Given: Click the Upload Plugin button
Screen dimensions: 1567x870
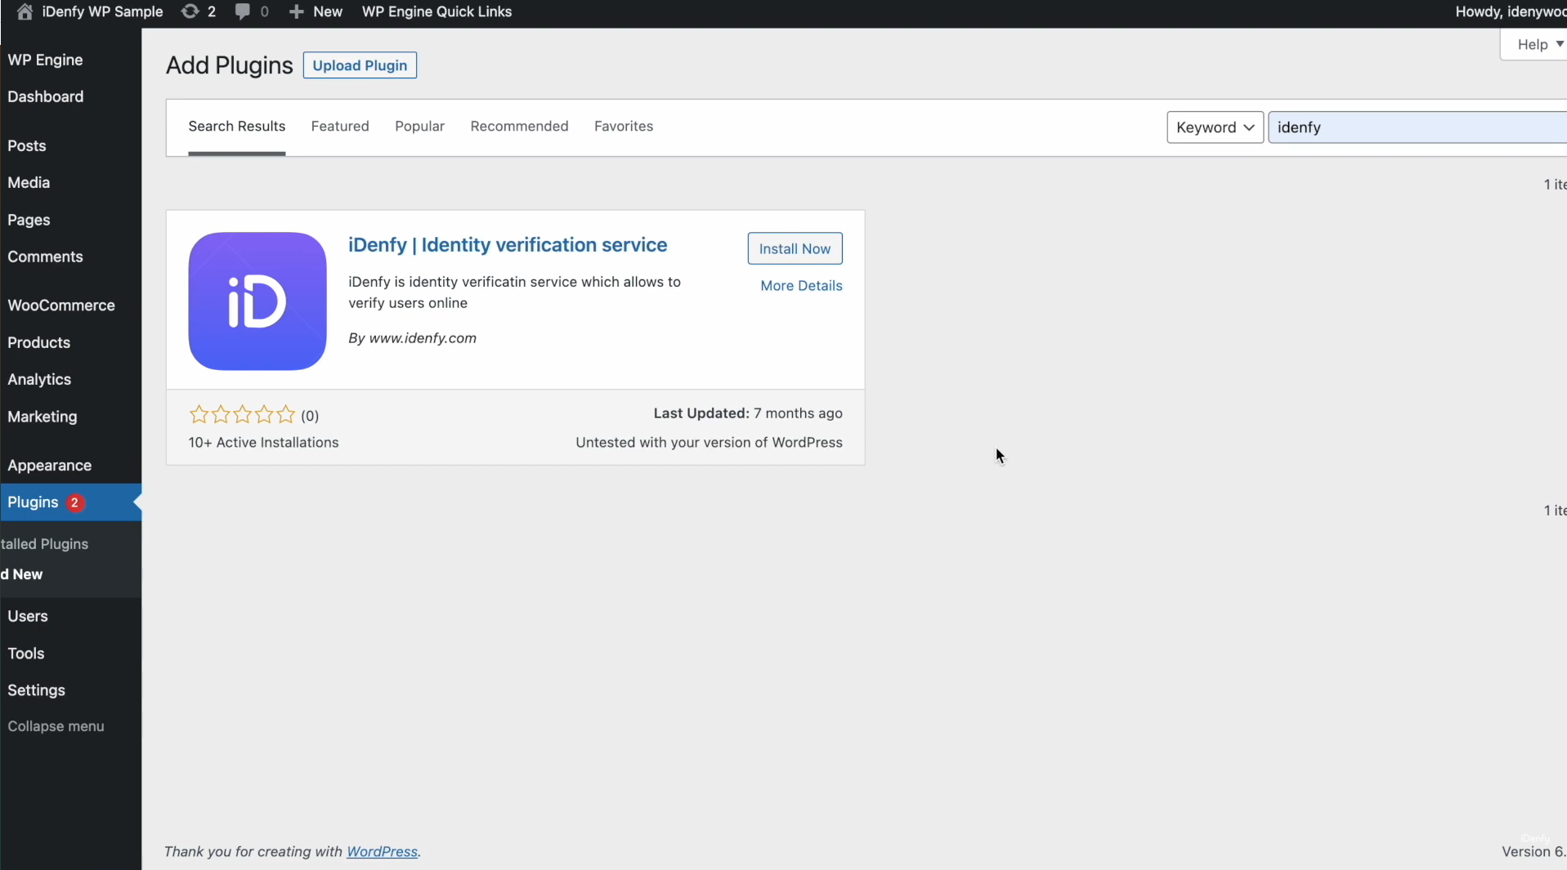Looking at the screenshot, I should tap(359, 65).
